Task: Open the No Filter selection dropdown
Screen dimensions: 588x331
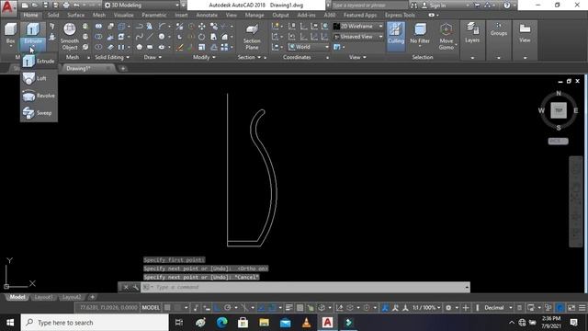Action: point(420,35)
